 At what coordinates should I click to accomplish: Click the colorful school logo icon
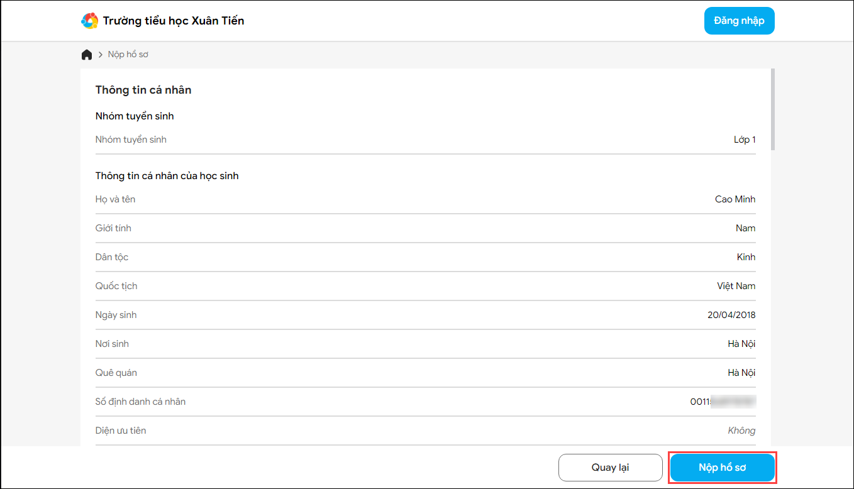point(90,21)
